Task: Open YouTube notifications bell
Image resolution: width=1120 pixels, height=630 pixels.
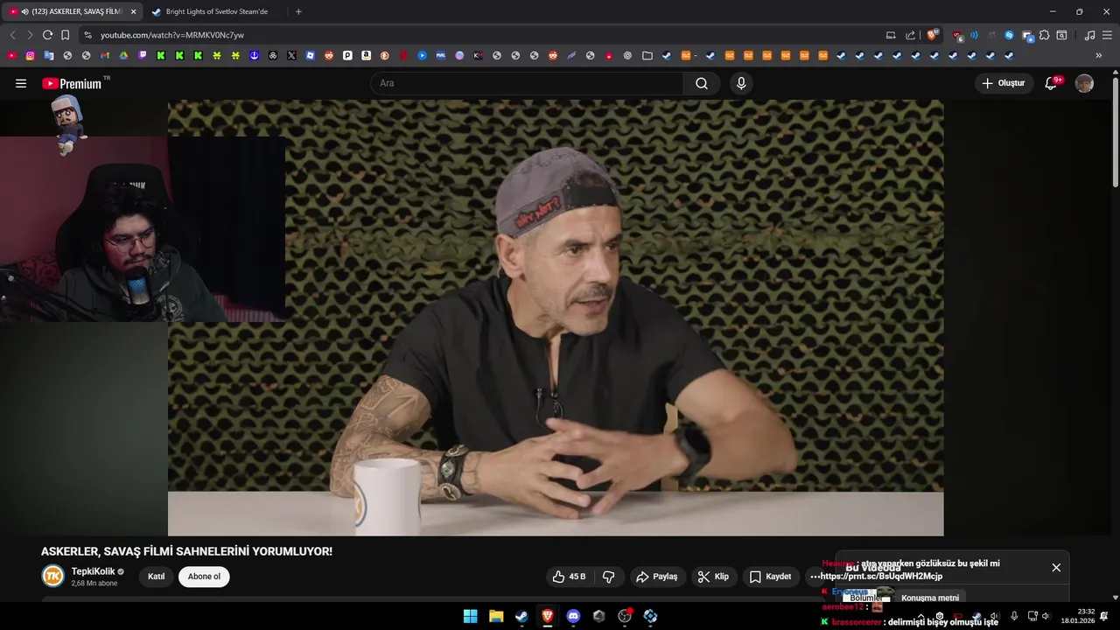Action: click(1052, 83)
